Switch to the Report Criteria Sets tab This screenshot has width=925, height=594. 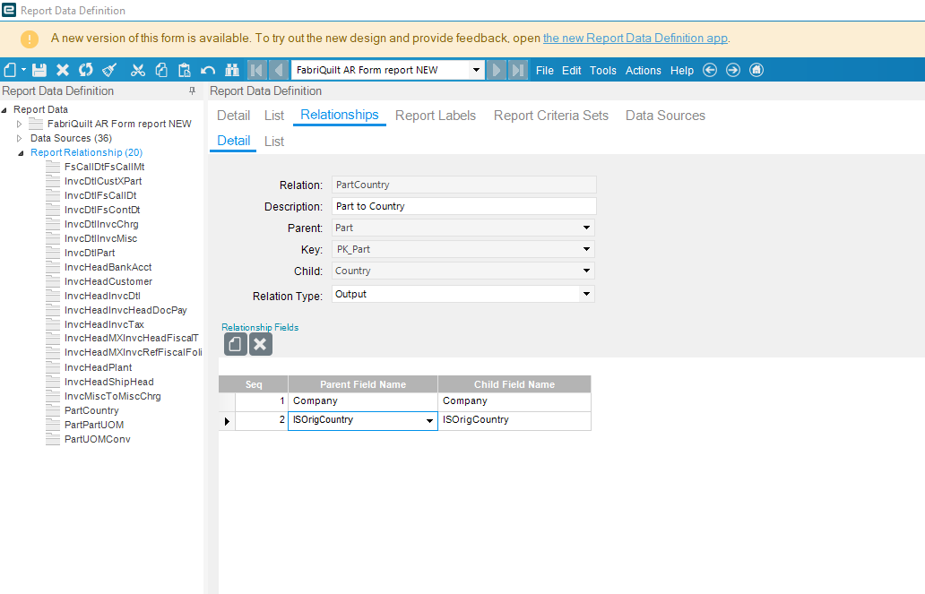(x=551, y=116)
